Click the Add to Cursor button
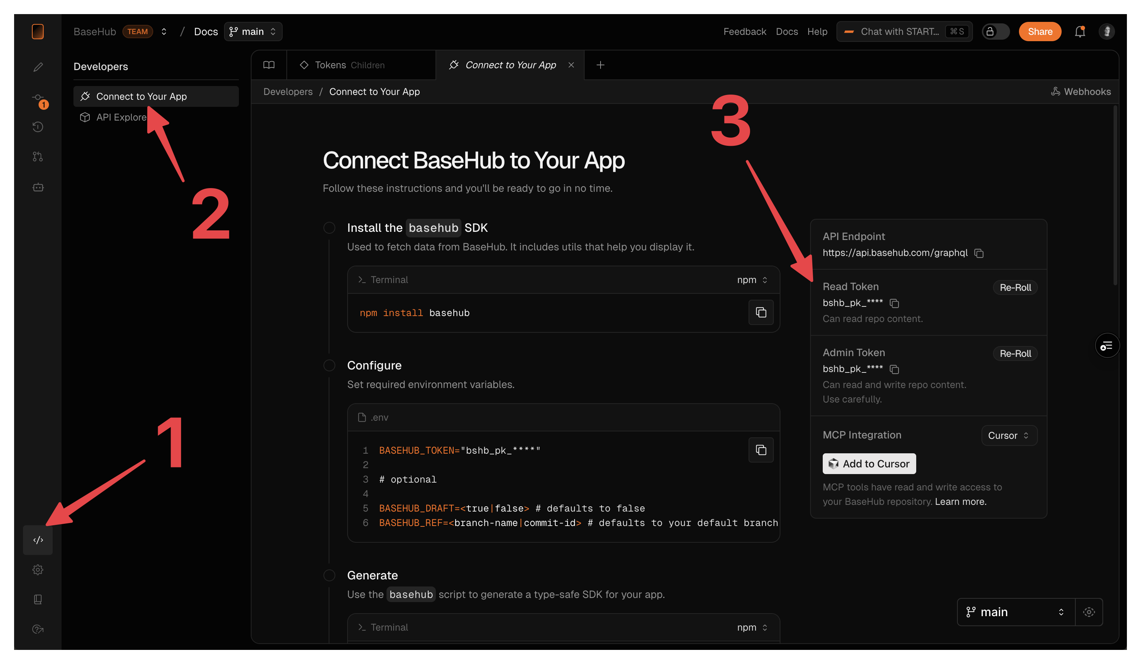The width and height of the screenshot is (1141, 664). (869, 464)
